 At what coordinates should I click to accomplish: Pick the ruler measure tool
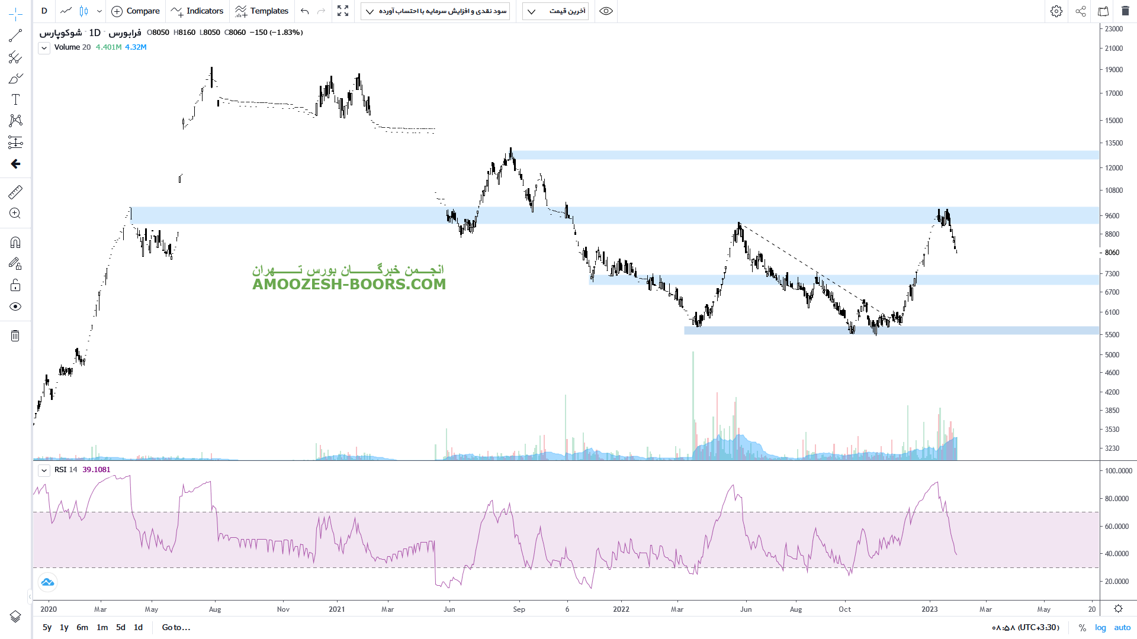coord(15,192)
